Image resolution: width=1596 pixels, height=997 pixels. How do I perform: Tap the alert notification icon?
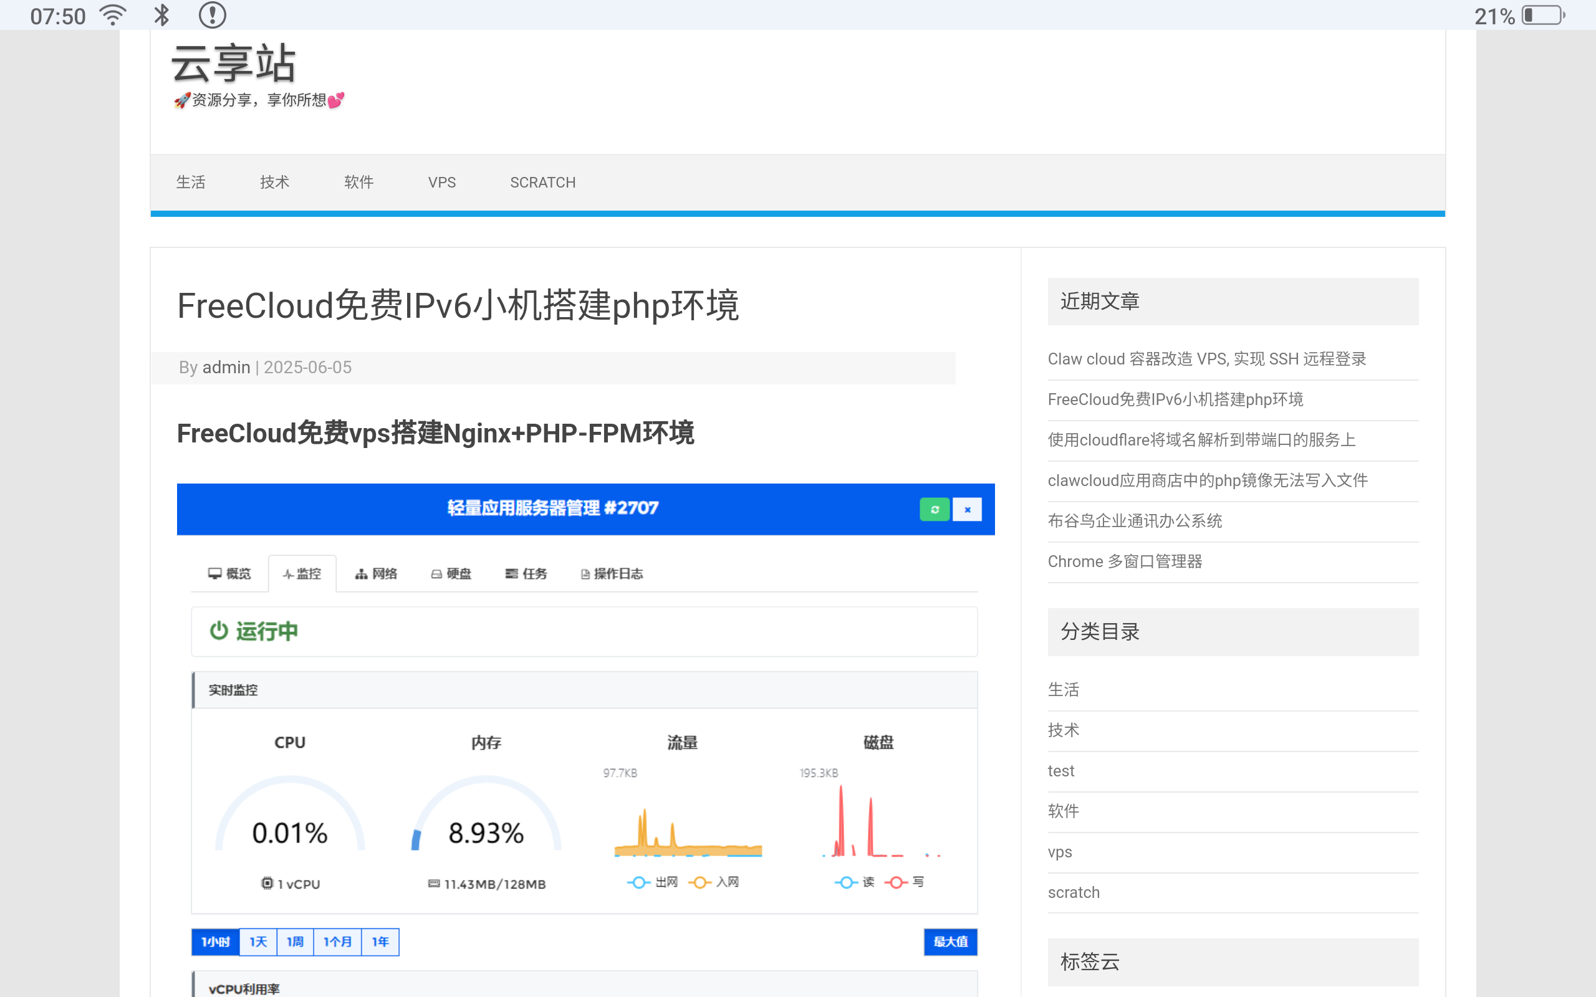(x=213, y=15)
